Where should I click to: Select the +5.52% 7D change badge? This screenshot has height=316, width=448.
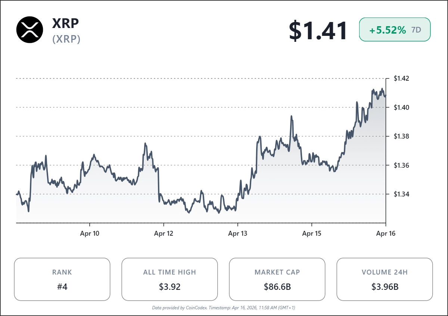point(395,30)
